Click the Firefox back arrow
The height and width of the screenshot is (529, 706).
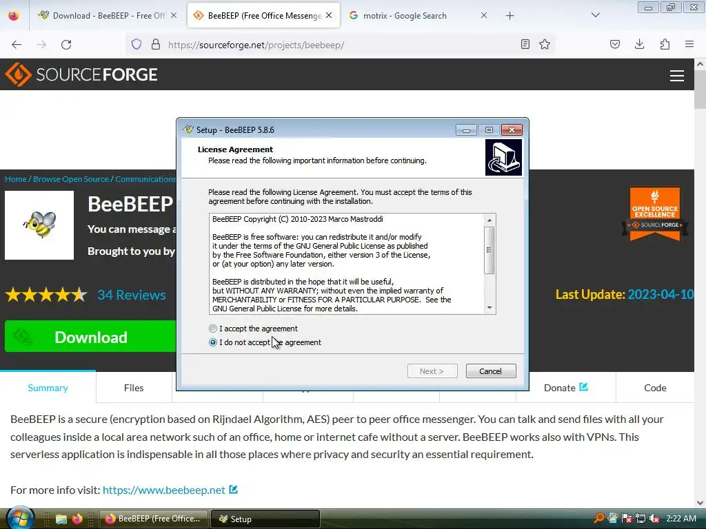click(17, 45)
